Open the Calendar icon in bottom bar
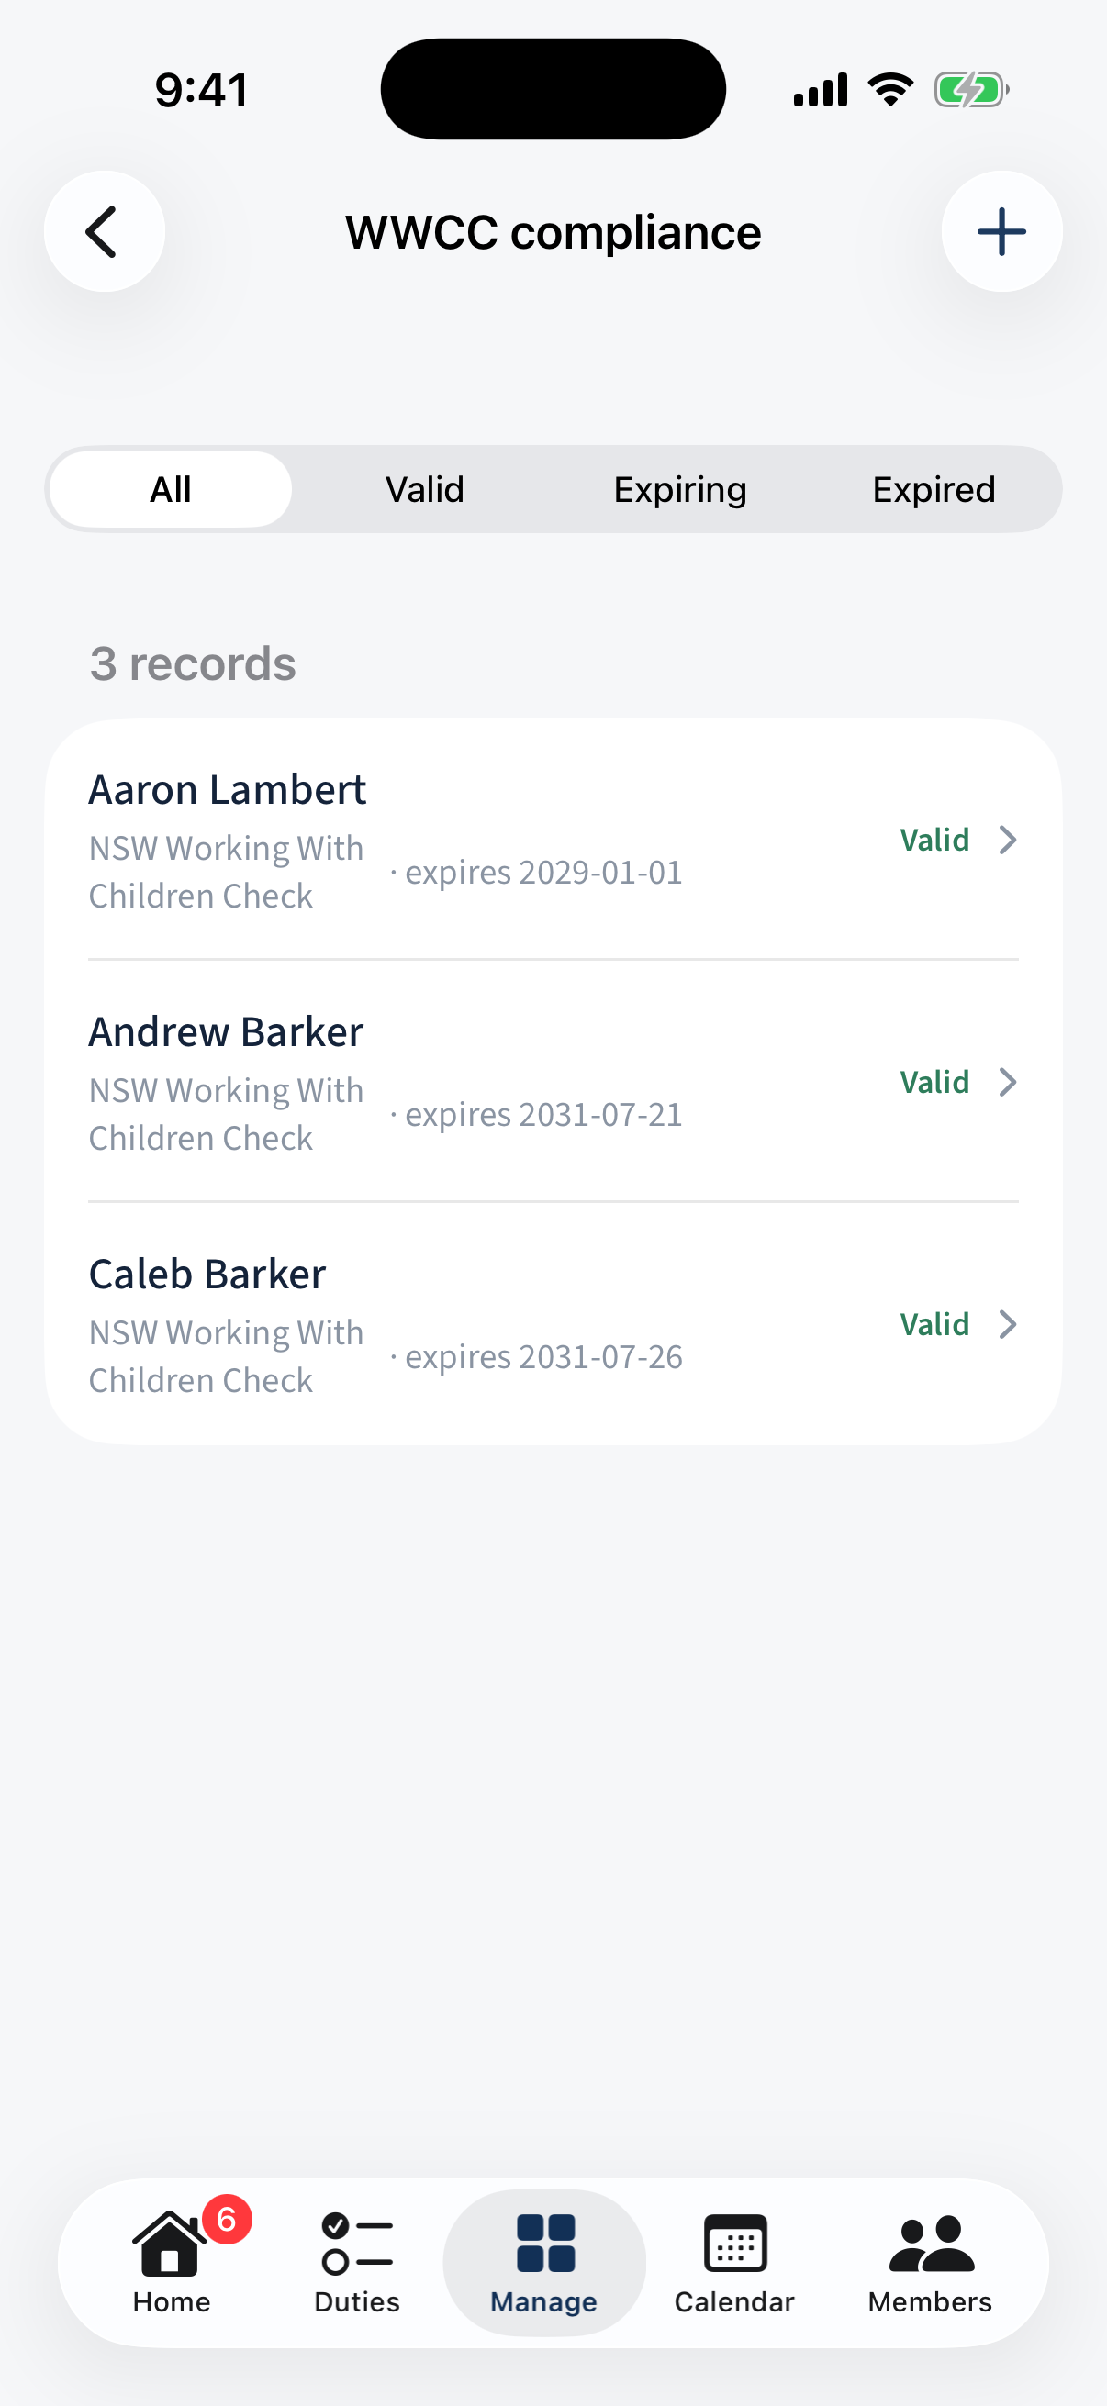This screenshot has width=1107, height=2406. tap(735, 2244)
